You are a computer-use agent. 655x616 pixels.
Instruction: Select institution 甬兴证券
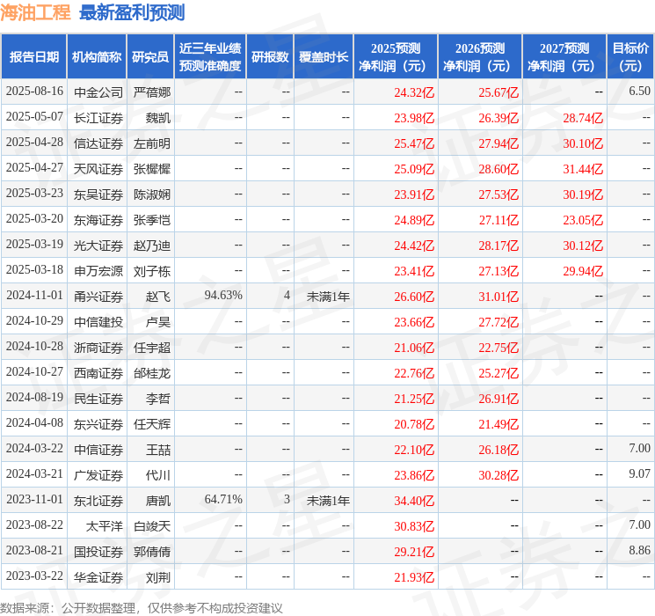pyautogui.click(x=98, y=297)
